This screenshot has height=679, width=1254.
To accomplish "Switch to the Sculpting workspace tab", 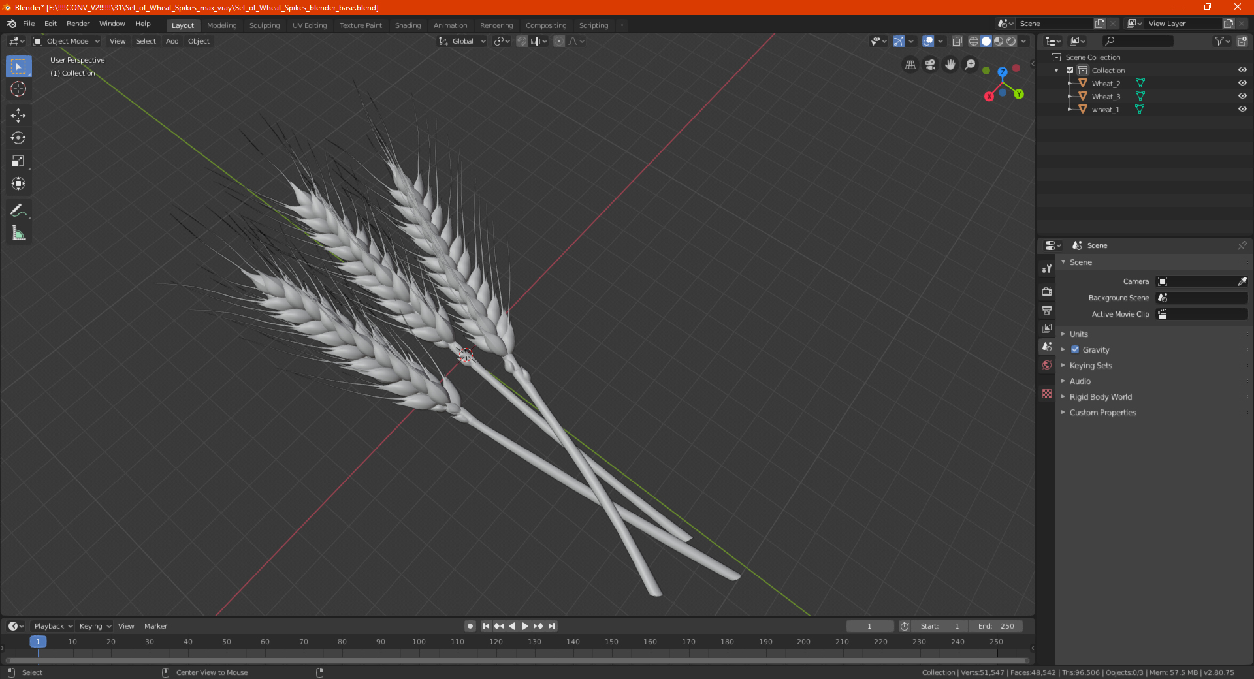I will (x=264, y=25).
